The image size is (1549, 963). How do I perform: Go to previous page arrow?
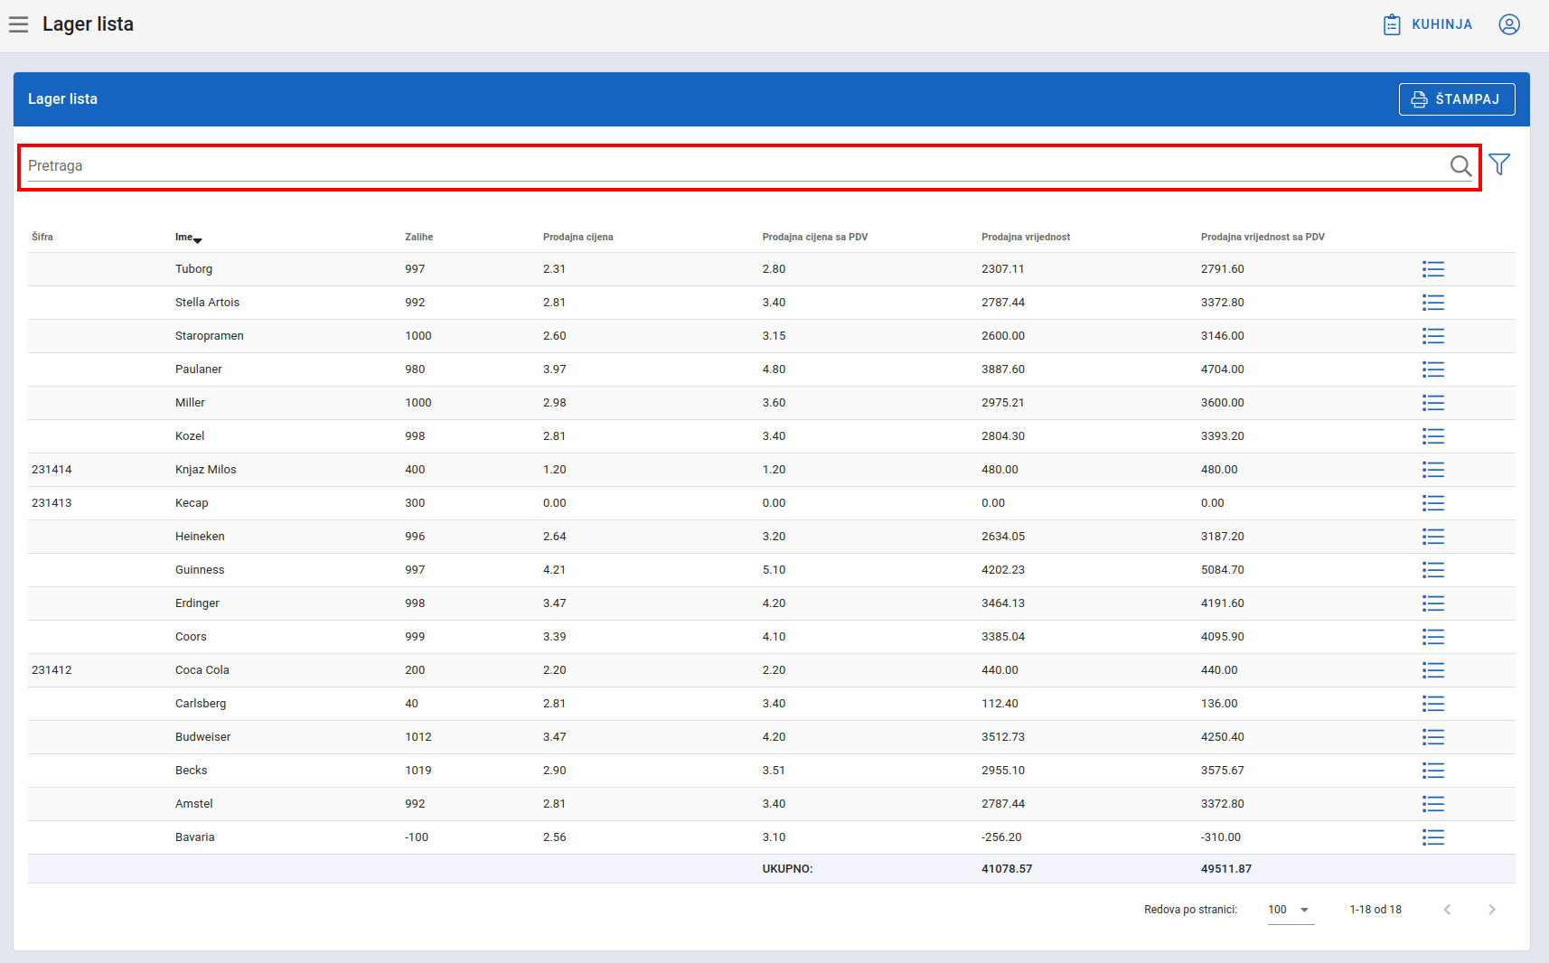tap(1448, 910)
